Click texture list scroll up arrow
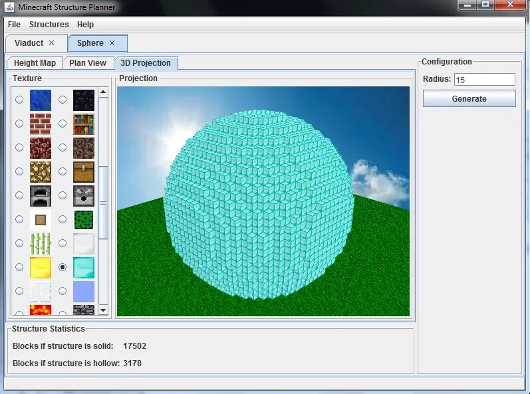The height and width of the screenshot is (394, 530). tap(104, 92)
